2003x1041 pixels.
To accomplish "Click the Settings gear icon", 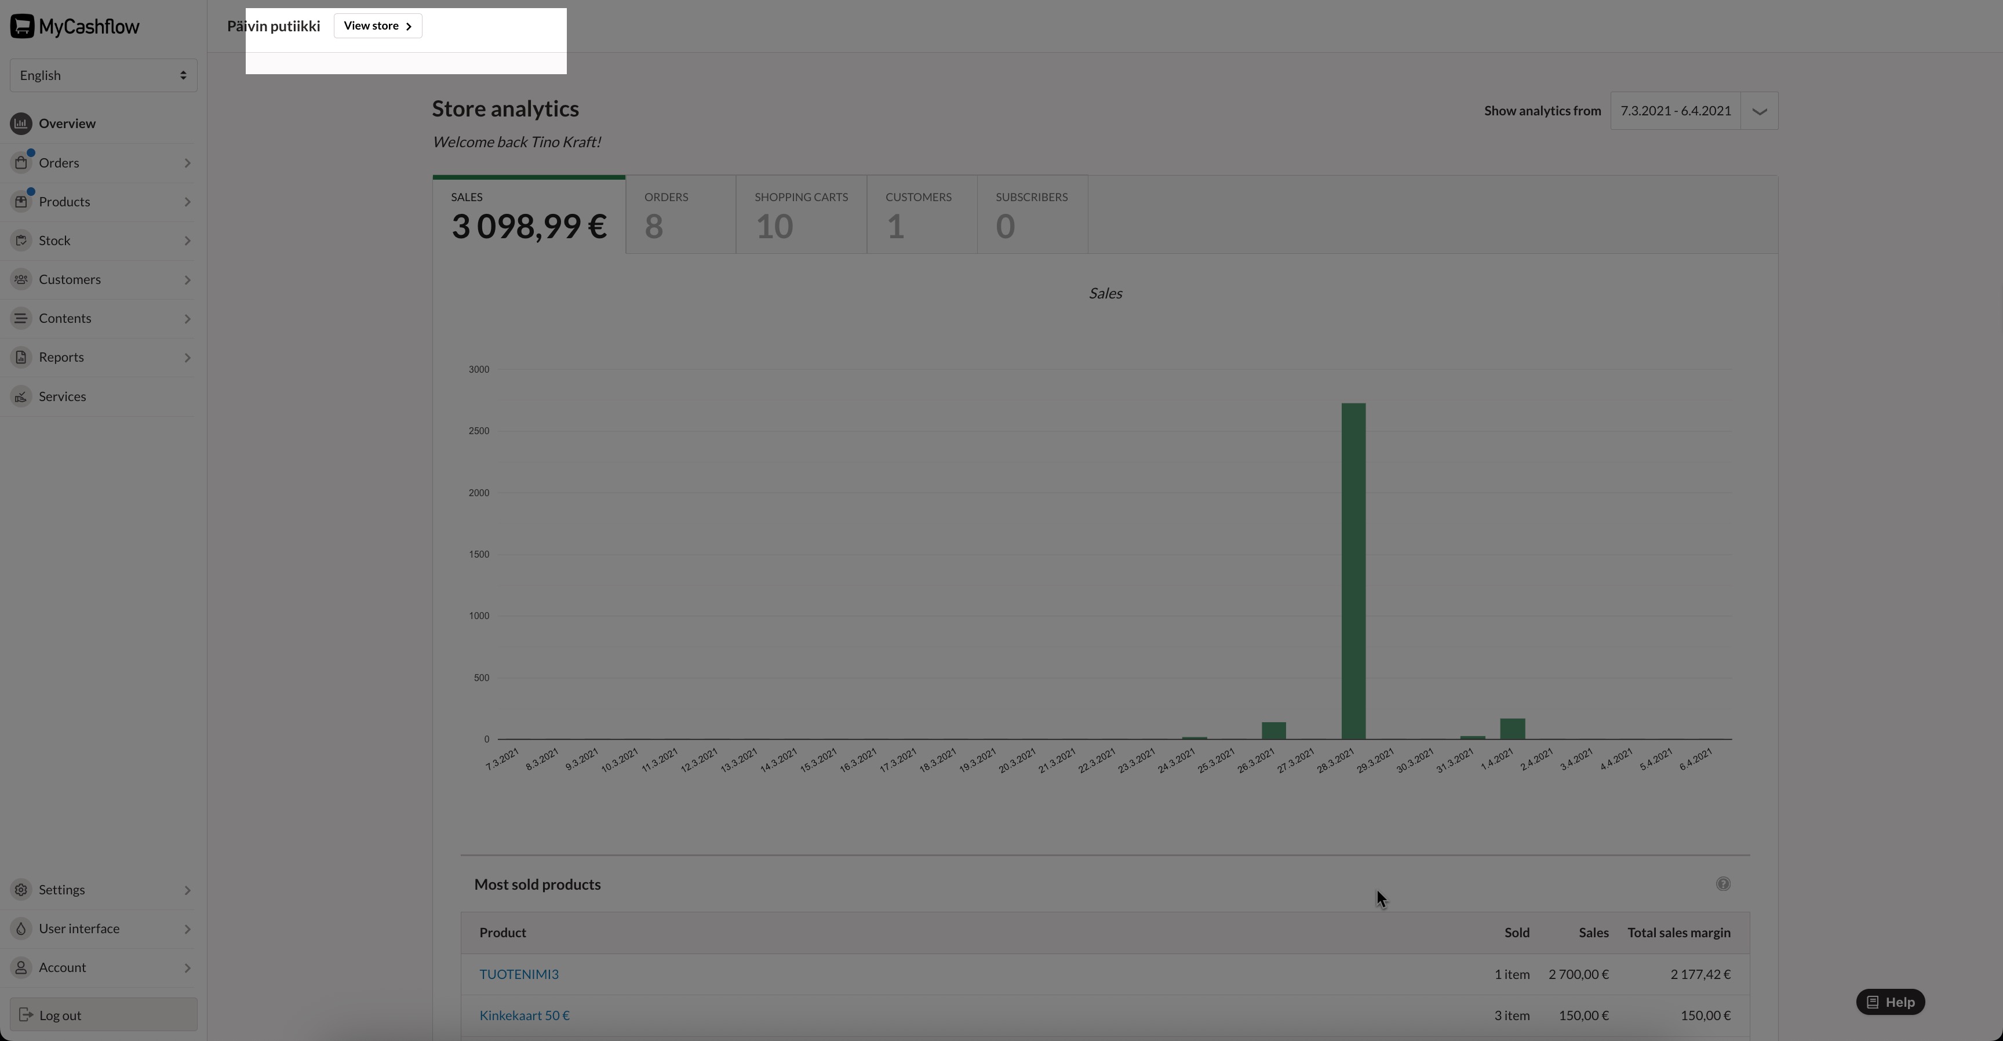I will pos(21,890).
